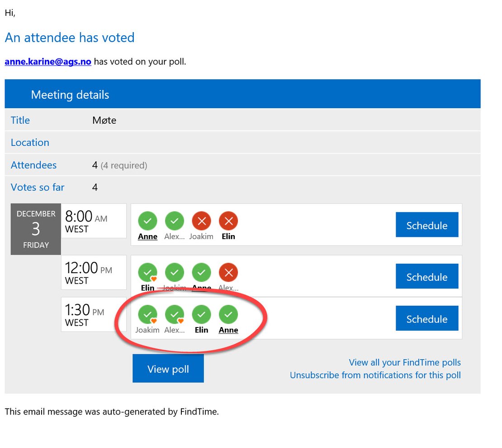Viewport: 502px width, 448px height.
Task: Open the anne.karine@ags.no email link
Action: 47,62
